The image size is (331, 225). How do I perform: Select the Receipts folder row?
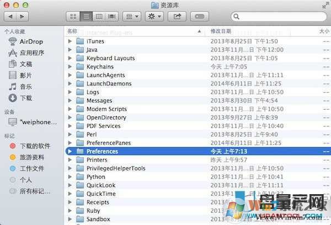(x=197, y=202)
